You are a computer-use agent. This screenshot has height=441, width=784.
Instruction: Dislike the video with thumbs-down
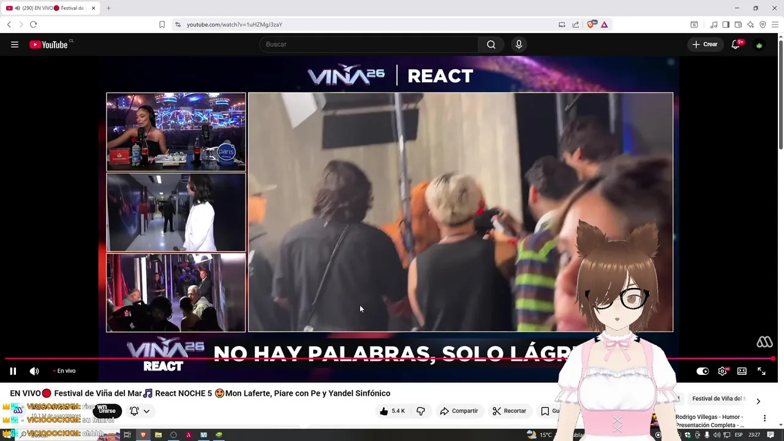click(420, 411)
